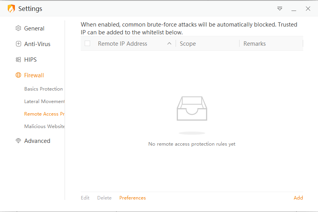Viewport: 318px width, 212px height.
Task: Sort by Remote IP Address arrow
Action: tap(169, 44)
